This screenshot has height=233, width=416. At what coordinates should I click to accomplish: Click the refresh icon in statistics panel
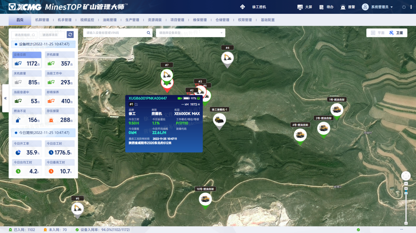70,35
